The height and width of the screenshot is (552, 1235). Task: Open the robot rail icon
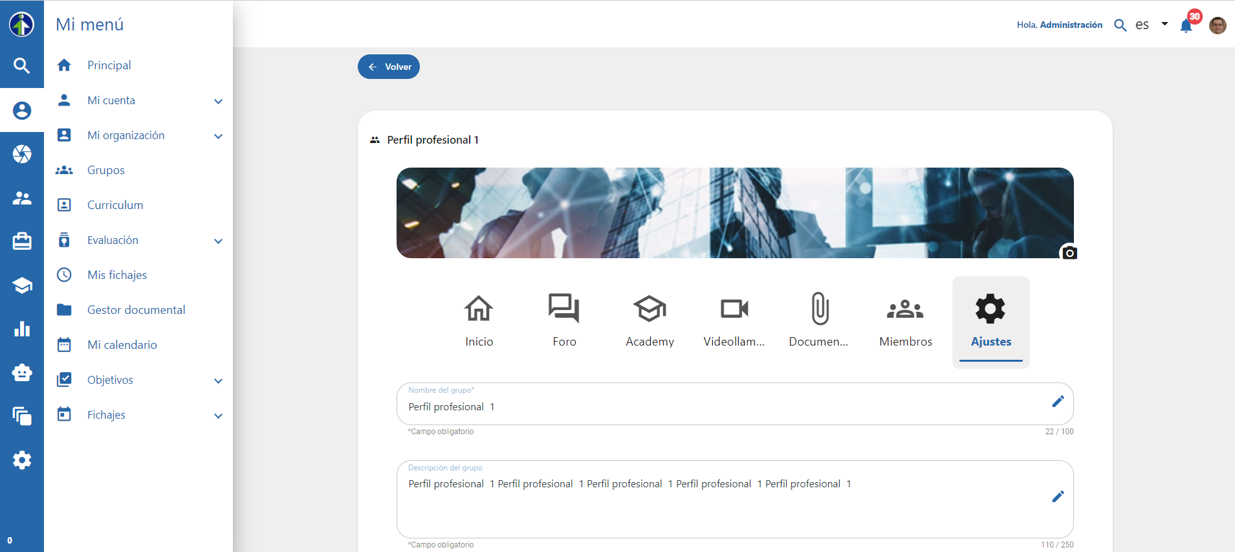click(x=21, y=373)
